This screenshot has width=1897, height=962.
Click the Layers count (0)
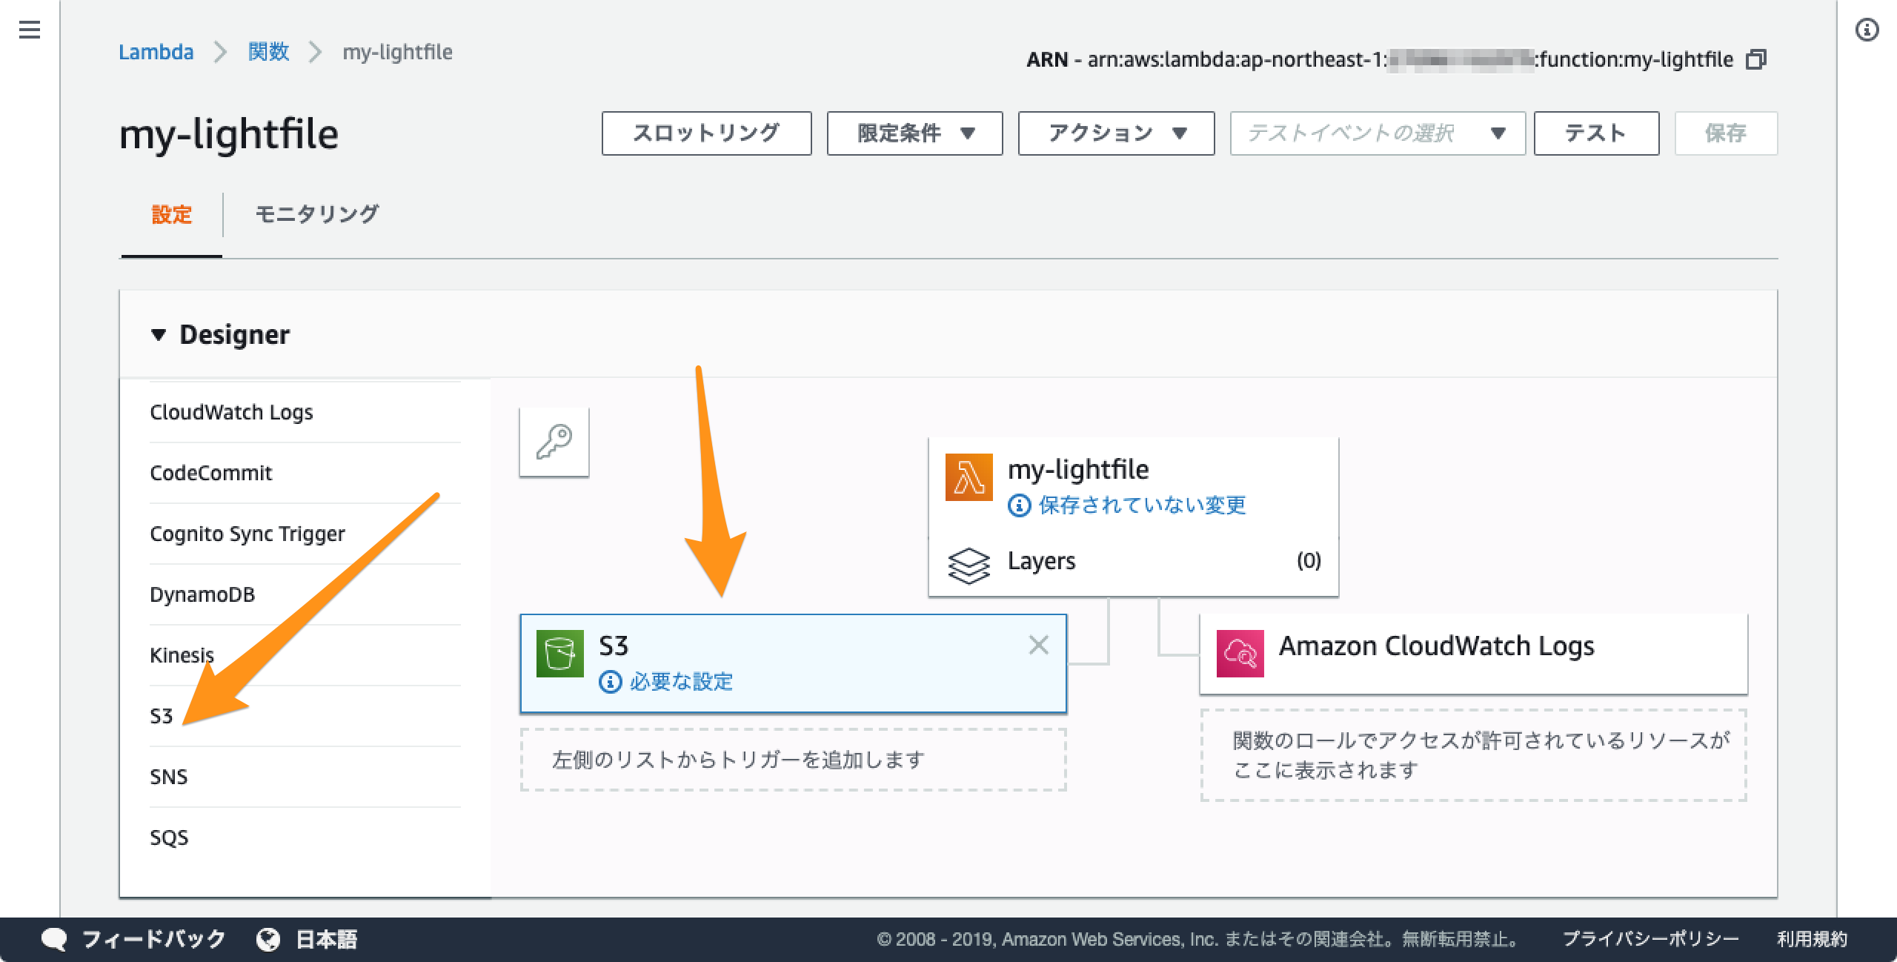[x=1309, y=561]
